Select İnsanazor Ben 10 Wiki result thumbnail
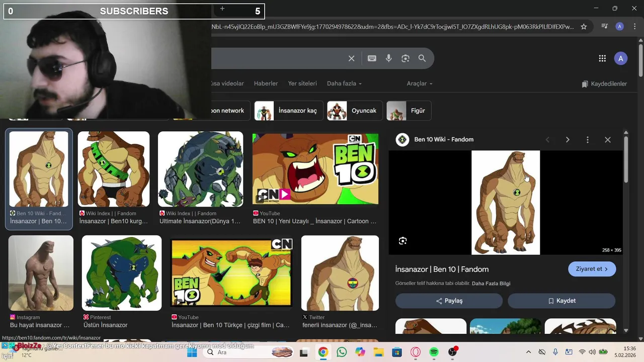Image resolution: width=644 pixels, height=362 pixels. pos(39,169)
